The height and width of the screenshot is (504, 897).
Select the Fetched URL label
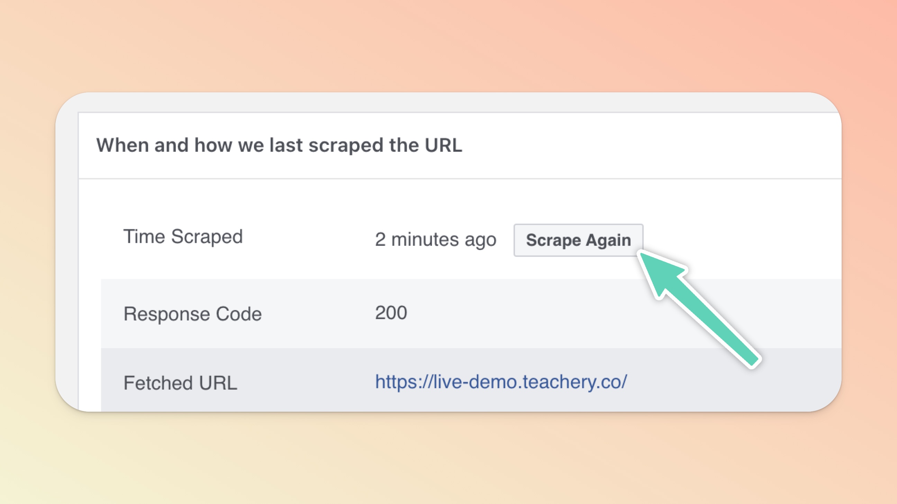pos(180,383)
